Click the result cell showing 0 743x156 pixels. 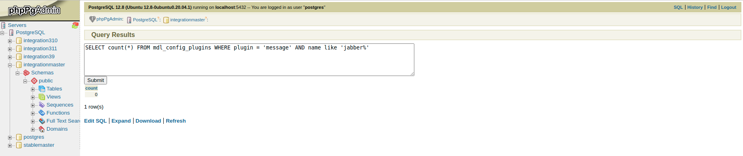click(91, 95)
